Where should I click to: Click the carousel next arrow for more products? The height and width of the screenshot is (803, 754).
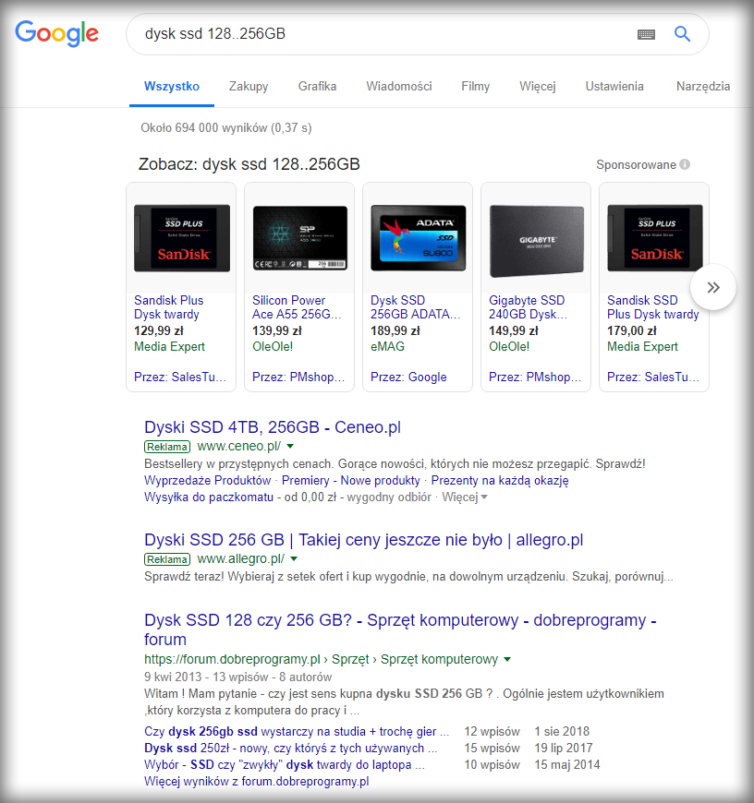712,287
